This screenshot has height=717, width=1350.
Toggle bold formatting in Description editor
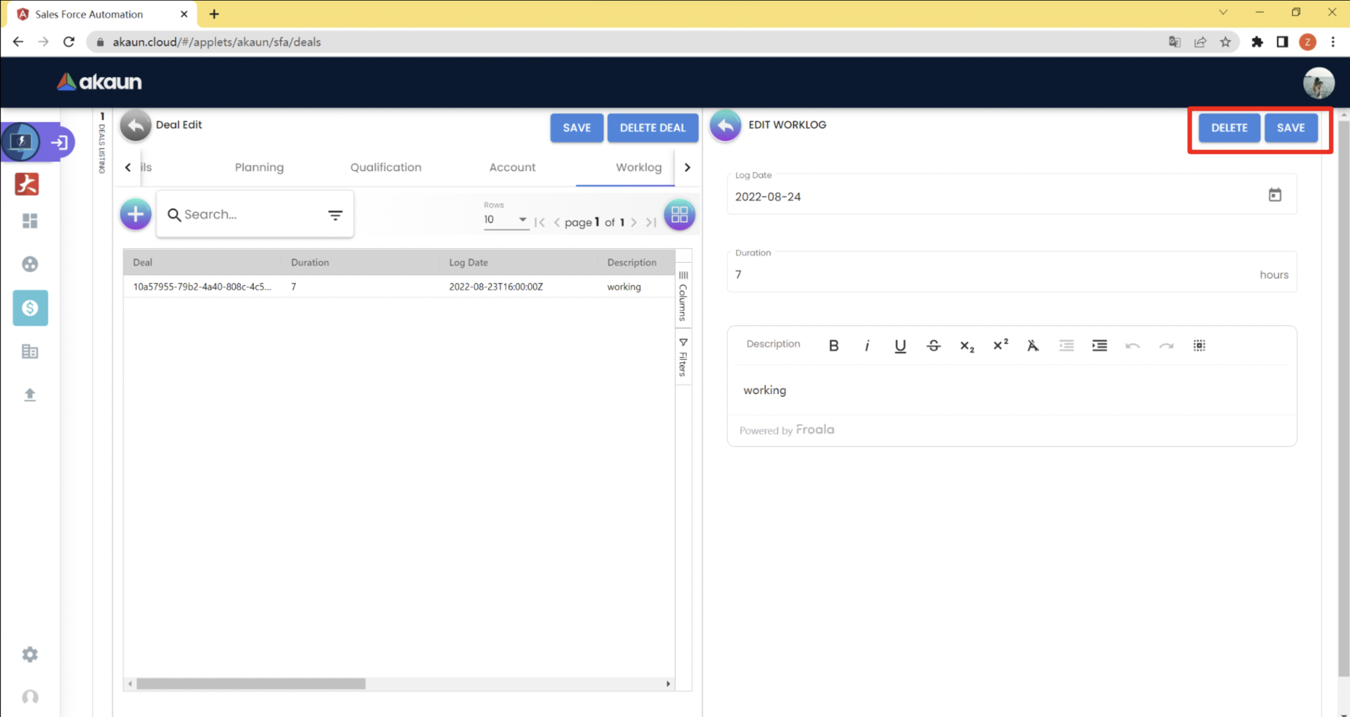point(833,346)
